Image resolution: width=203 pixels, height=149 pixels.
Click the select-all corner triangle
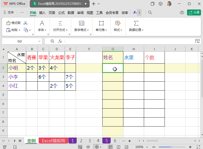click(x=4, y=49)
